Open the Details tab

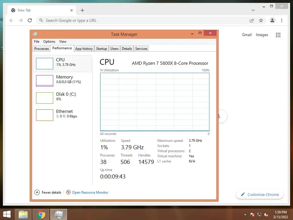click(x=127, y=49)
